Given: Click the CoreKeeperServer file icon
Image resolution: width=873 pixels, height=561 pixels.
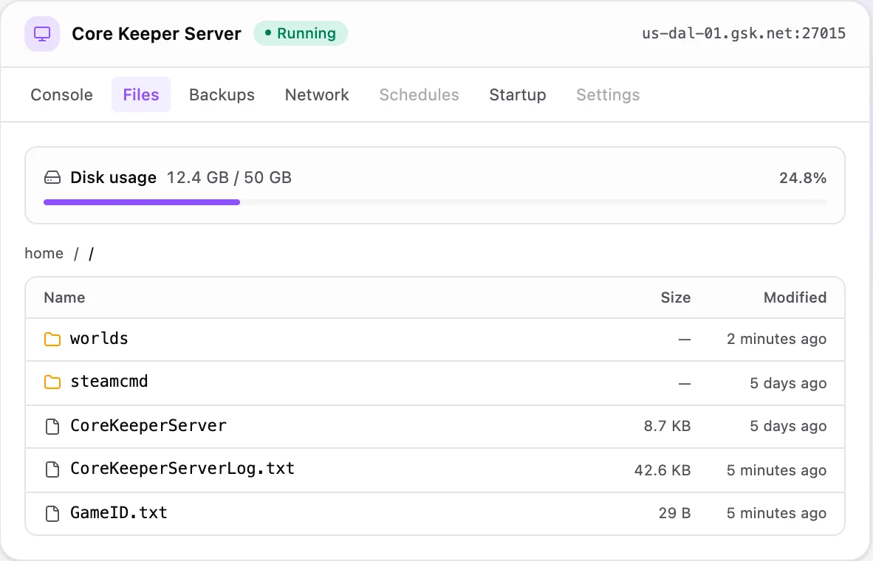Looking at the screenshot, I should [x=52, y=427].
